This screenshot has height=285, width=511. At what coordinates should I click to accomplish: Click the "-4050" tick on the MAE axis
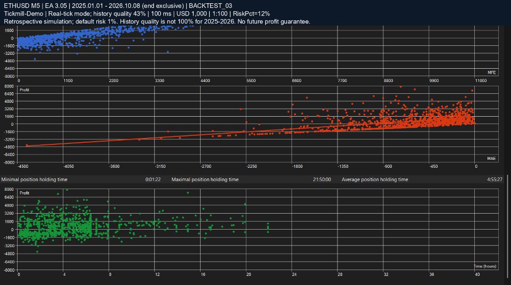69,166
